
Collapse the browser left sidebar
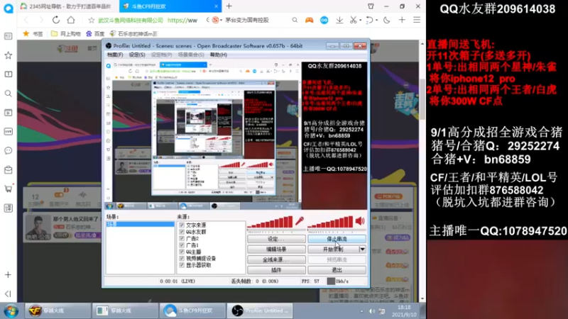click(x=8, y=293)
